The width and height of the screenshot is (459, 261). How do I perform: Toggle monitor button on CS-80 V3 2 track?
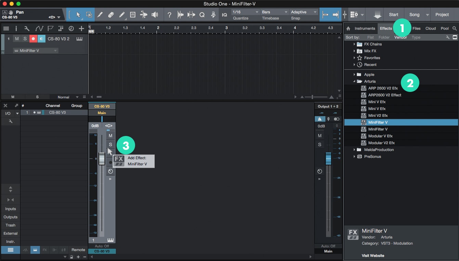[41, 39]
